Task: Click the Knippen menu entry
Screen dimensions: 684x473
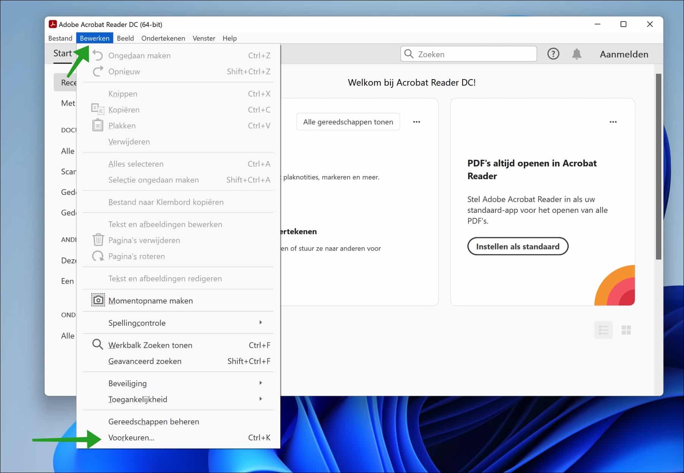Action: point(178,94)
